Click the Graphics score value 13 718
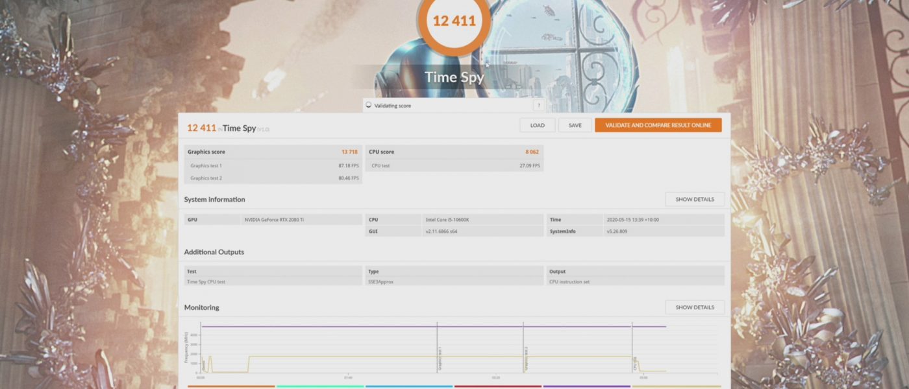909x389 pixels. 349,152
